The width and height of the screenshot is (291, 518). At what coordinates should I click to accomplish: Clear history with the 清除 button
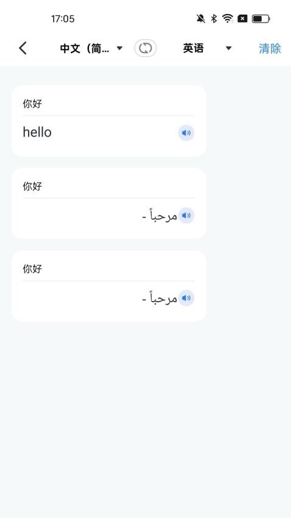270,49
